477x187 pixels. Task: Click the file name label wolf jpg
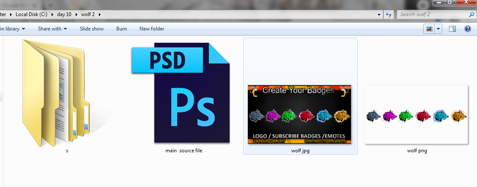click(300, 151)
